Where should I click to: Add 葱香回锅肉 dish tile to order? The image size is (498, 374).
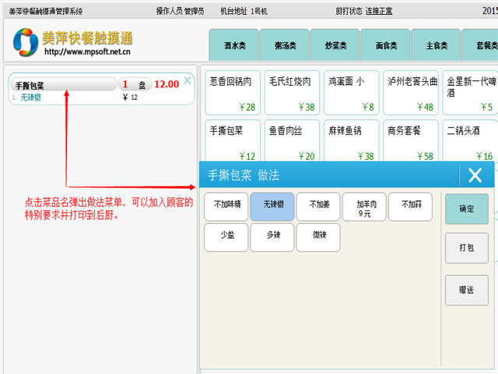pos(231,93)
